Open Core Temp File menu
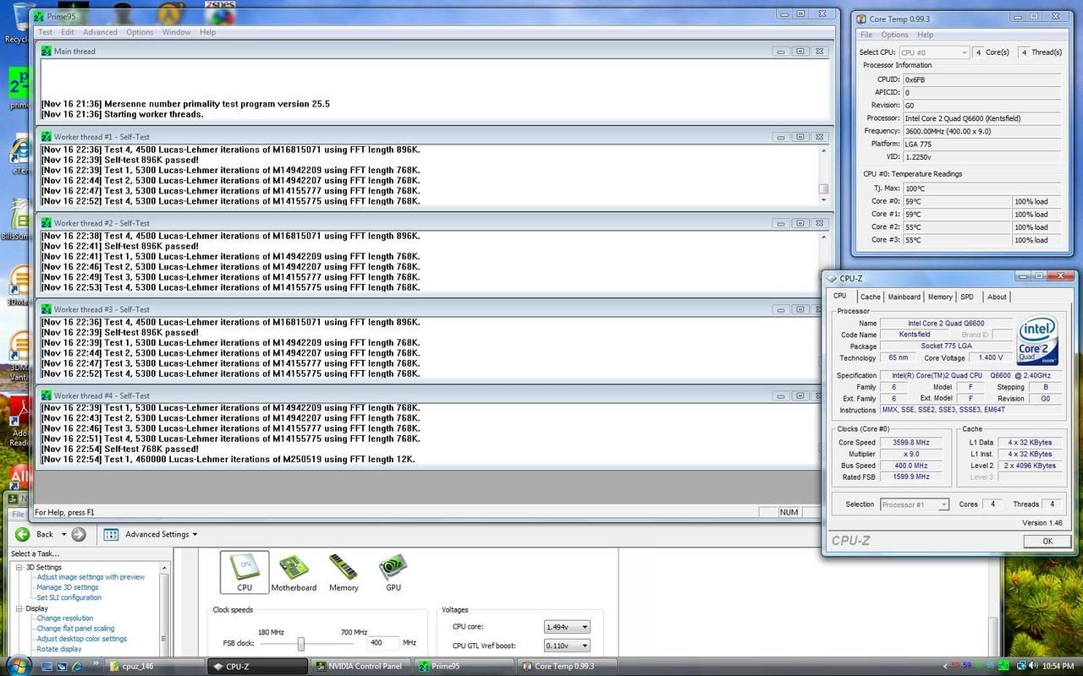Viewport: 1083px width, 676px height. 866,35
